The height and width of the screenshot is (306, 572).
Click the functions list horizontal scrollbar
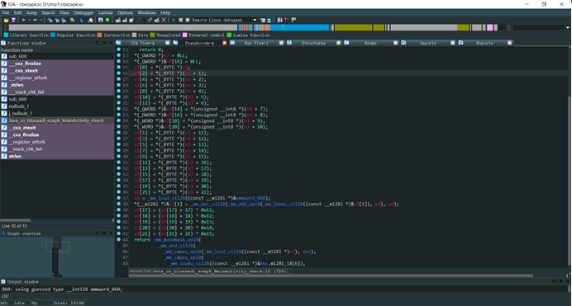pyautogui.click(x=16, y=220)
